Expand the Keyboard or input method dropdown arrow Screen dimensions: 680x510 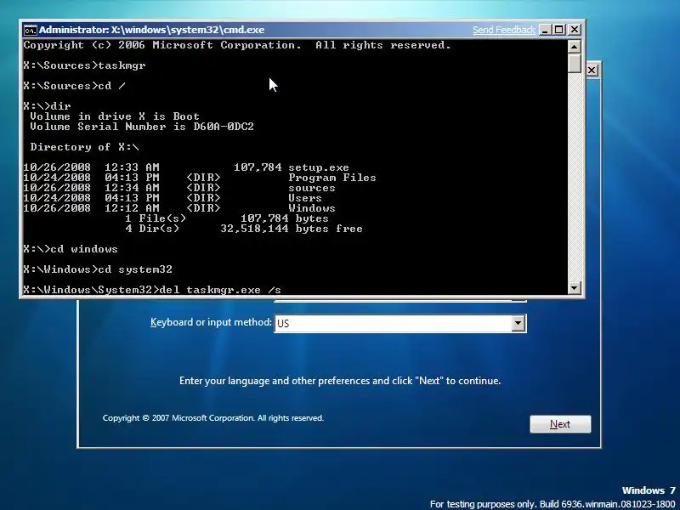coord(518,323)
